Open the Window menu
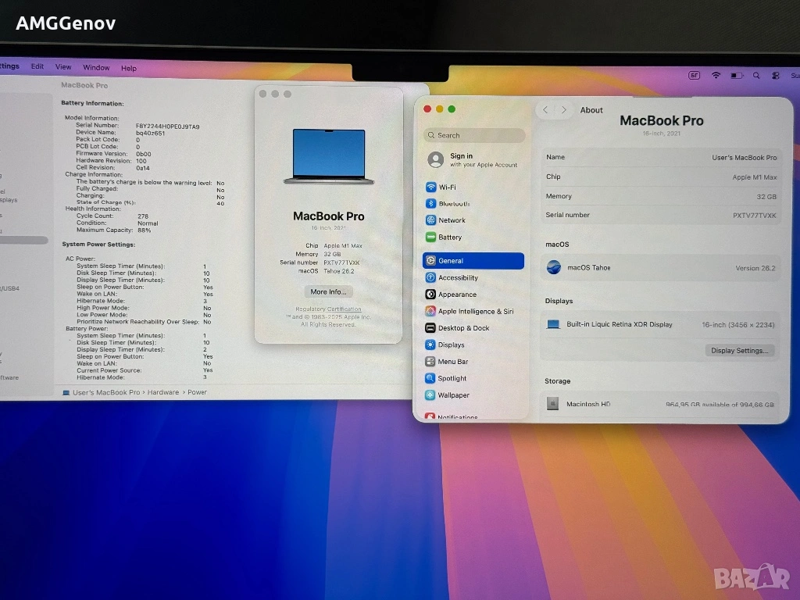Screen dimensions: 800x600 point(96,68)
